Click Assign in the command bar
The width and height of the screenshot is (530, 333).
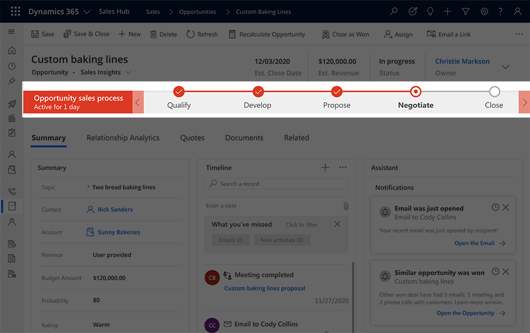(x=398, y=34)
